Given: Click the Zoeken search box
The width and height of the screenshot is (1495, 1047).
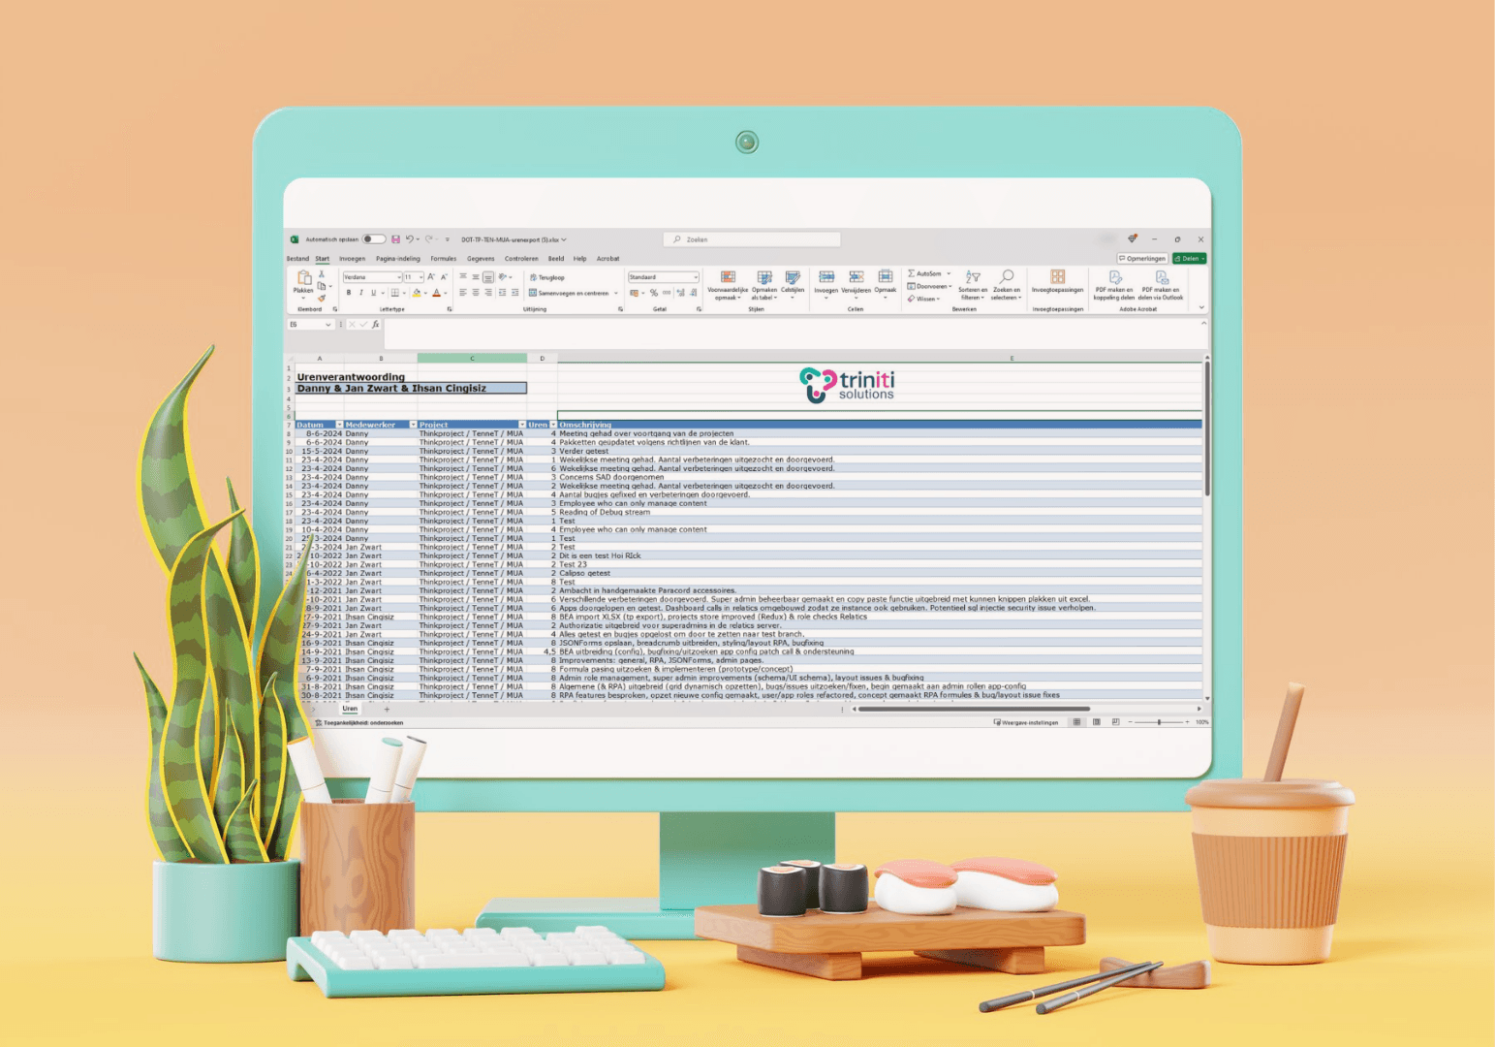Looking at the screenshot, I should click(x=752, y=239).
